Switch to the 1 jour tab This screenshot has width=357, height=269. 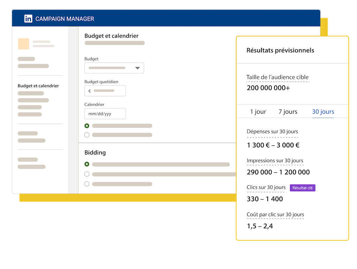(x=258, y=112)
